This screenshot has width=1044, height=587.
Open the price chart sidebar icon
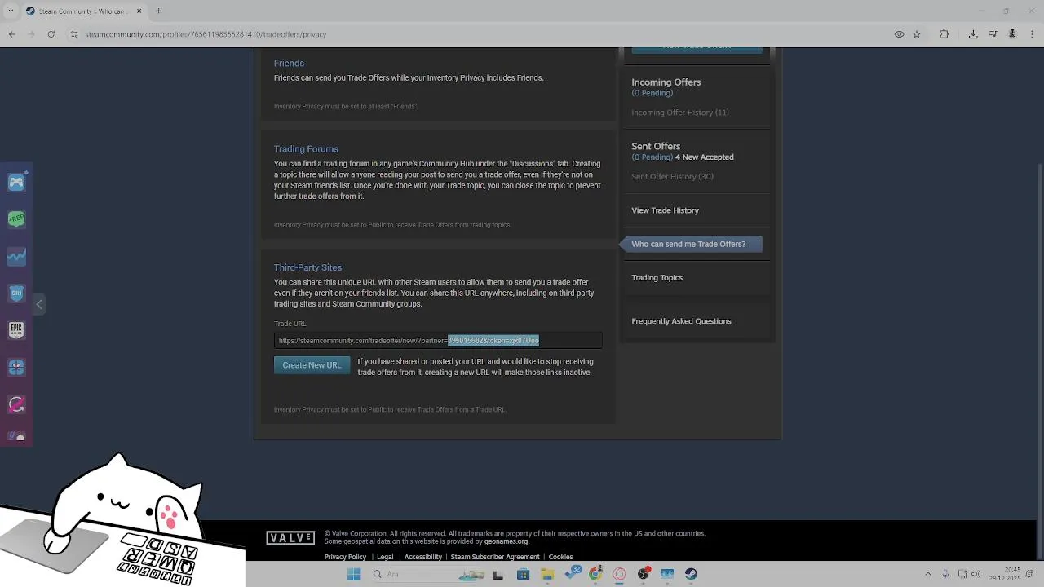16,257
